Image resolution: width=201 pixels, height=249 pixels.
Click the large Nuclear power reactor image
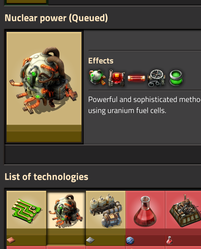(44, 78)
